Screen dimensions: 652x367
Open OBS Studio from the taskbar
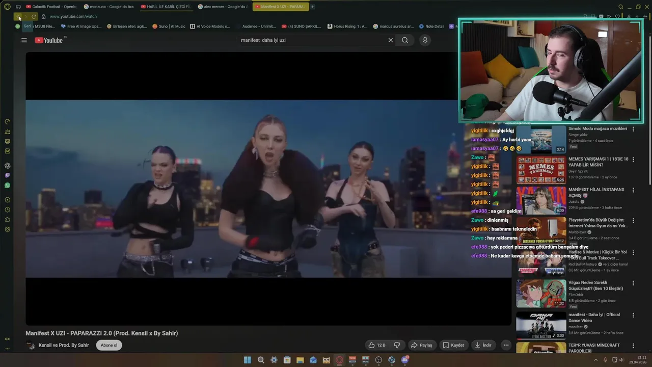tap(378, 360)
